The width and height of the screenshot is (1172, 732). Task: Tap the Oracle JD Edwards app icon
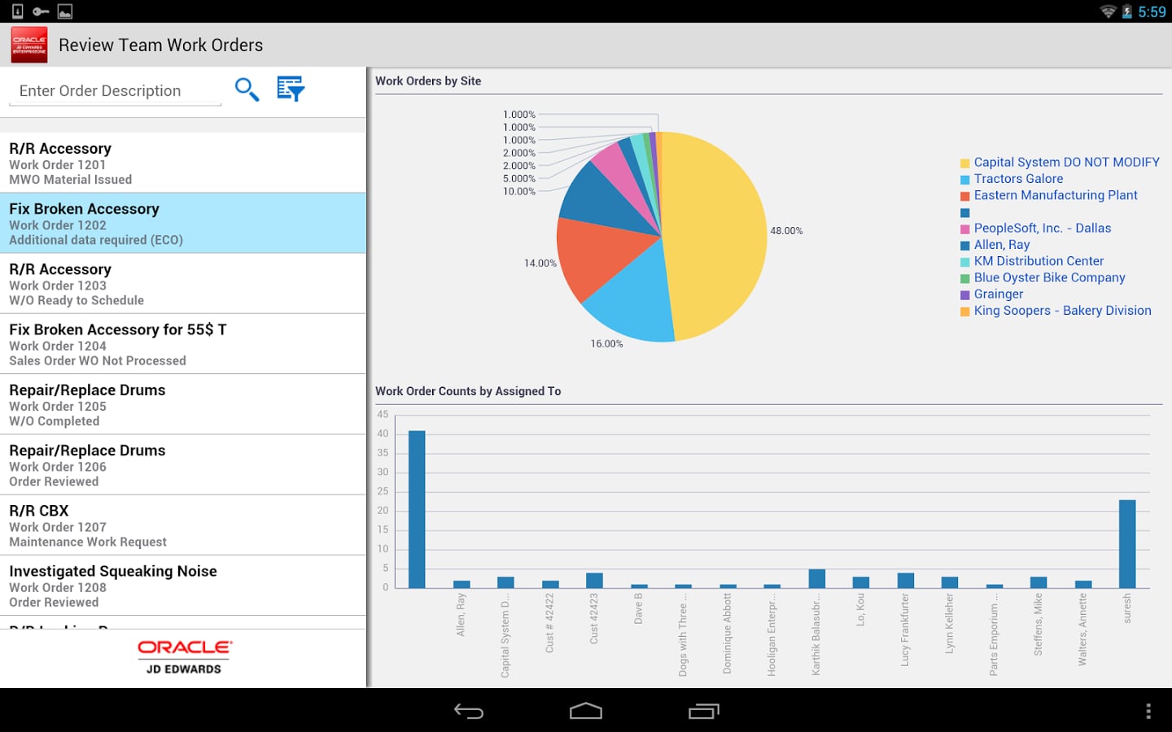click(29, 45)
